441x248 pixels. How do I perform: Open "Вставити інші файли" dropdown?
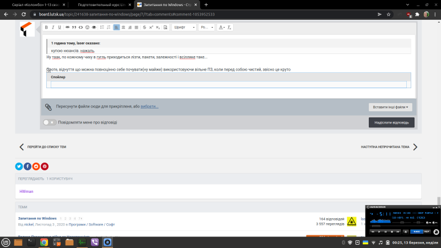(391, 107)
